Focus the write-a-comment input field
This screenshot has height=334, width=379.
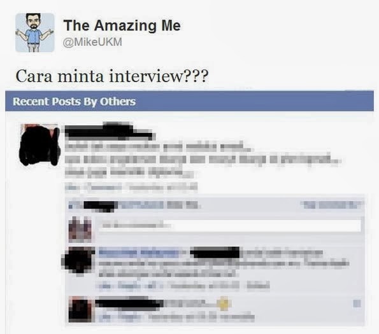[x=230, y=226]
